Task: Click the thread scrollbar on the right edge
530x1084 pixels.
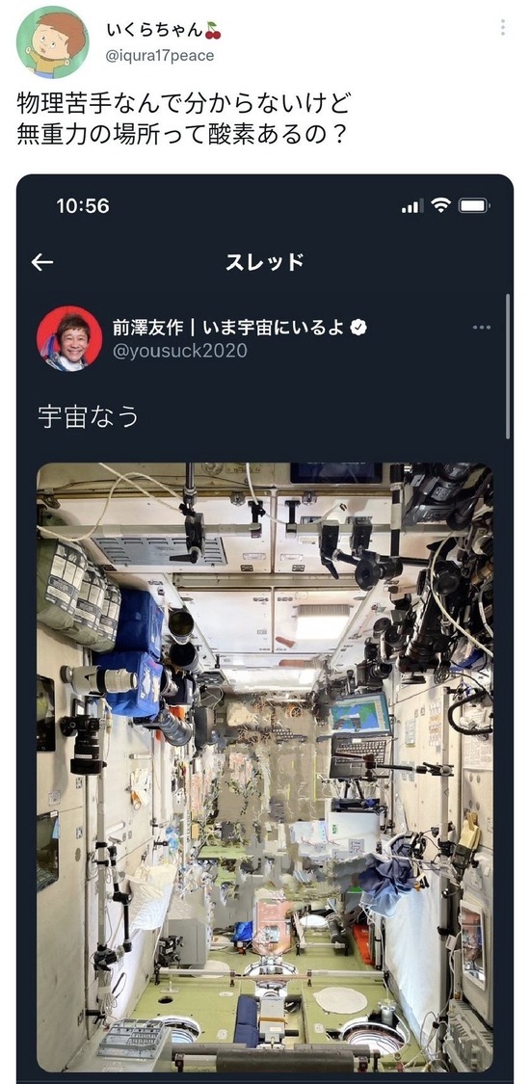Action: coord(508,366)
